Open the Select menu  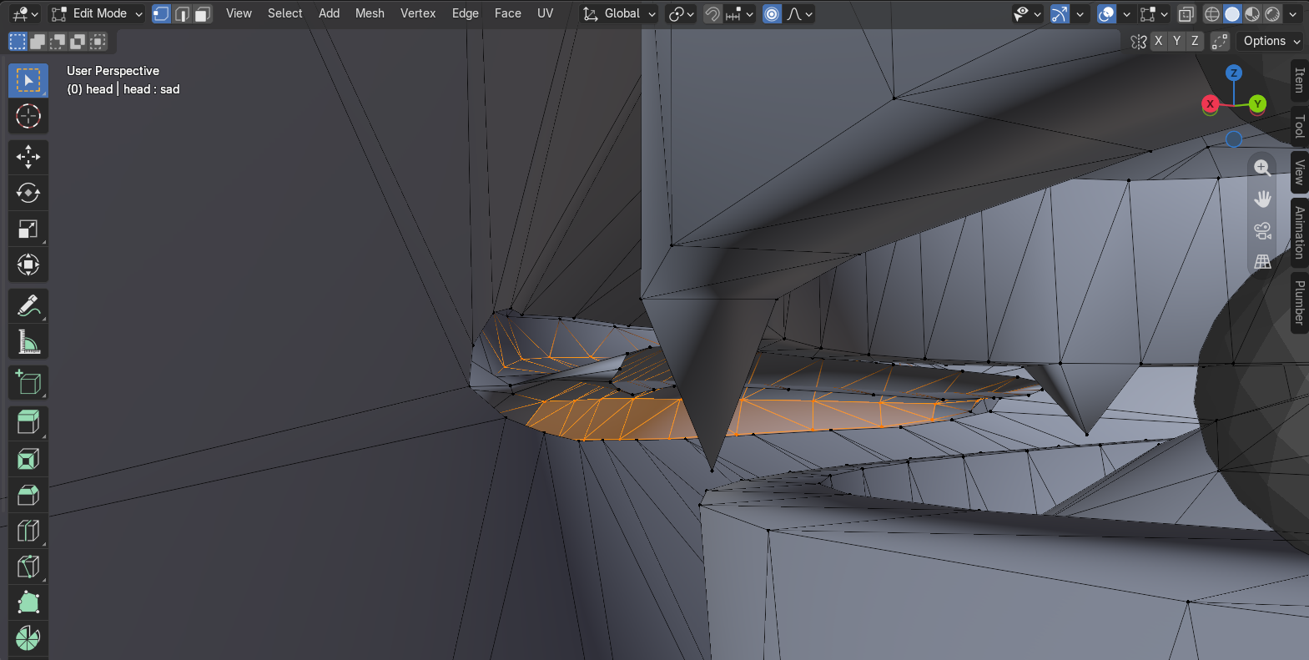coord(284,13)
